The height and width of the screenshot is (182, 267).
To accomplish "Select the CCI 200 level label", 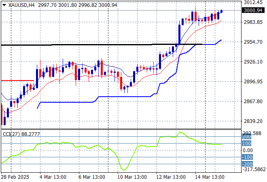I will [x=246, y=137].
